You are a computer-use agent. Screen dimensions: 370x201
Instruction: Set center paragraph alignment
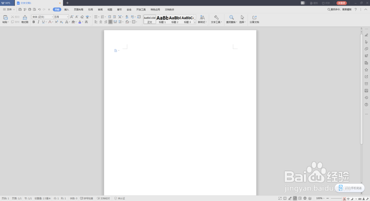click(x=101, y=22)
